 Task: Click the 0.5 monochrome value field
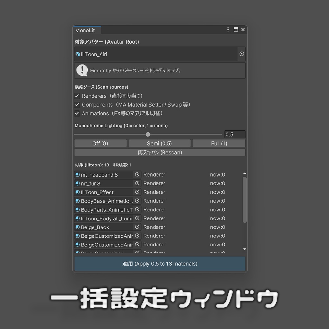[x=235, y=134]
